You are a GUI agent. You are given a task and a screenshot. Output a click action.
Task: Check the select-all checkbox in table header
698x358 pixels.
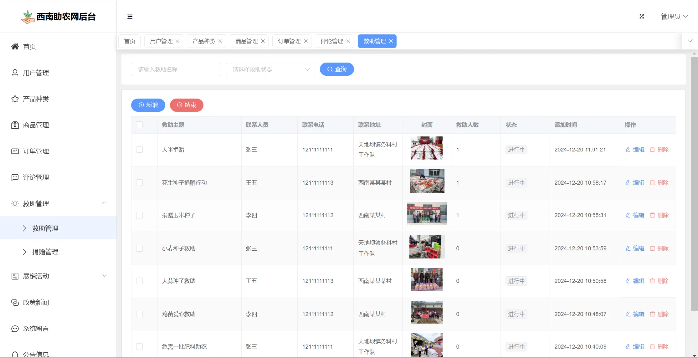point(140,125)
